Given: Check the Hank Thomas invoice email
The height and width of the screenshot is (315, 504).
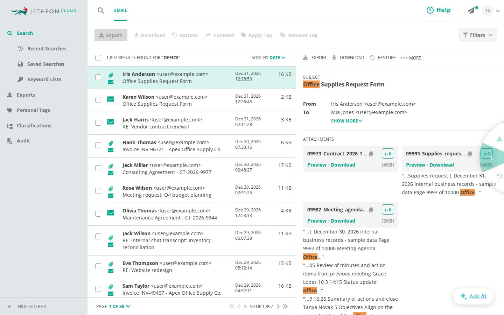Looking at the screenshot, I should 98,145.
